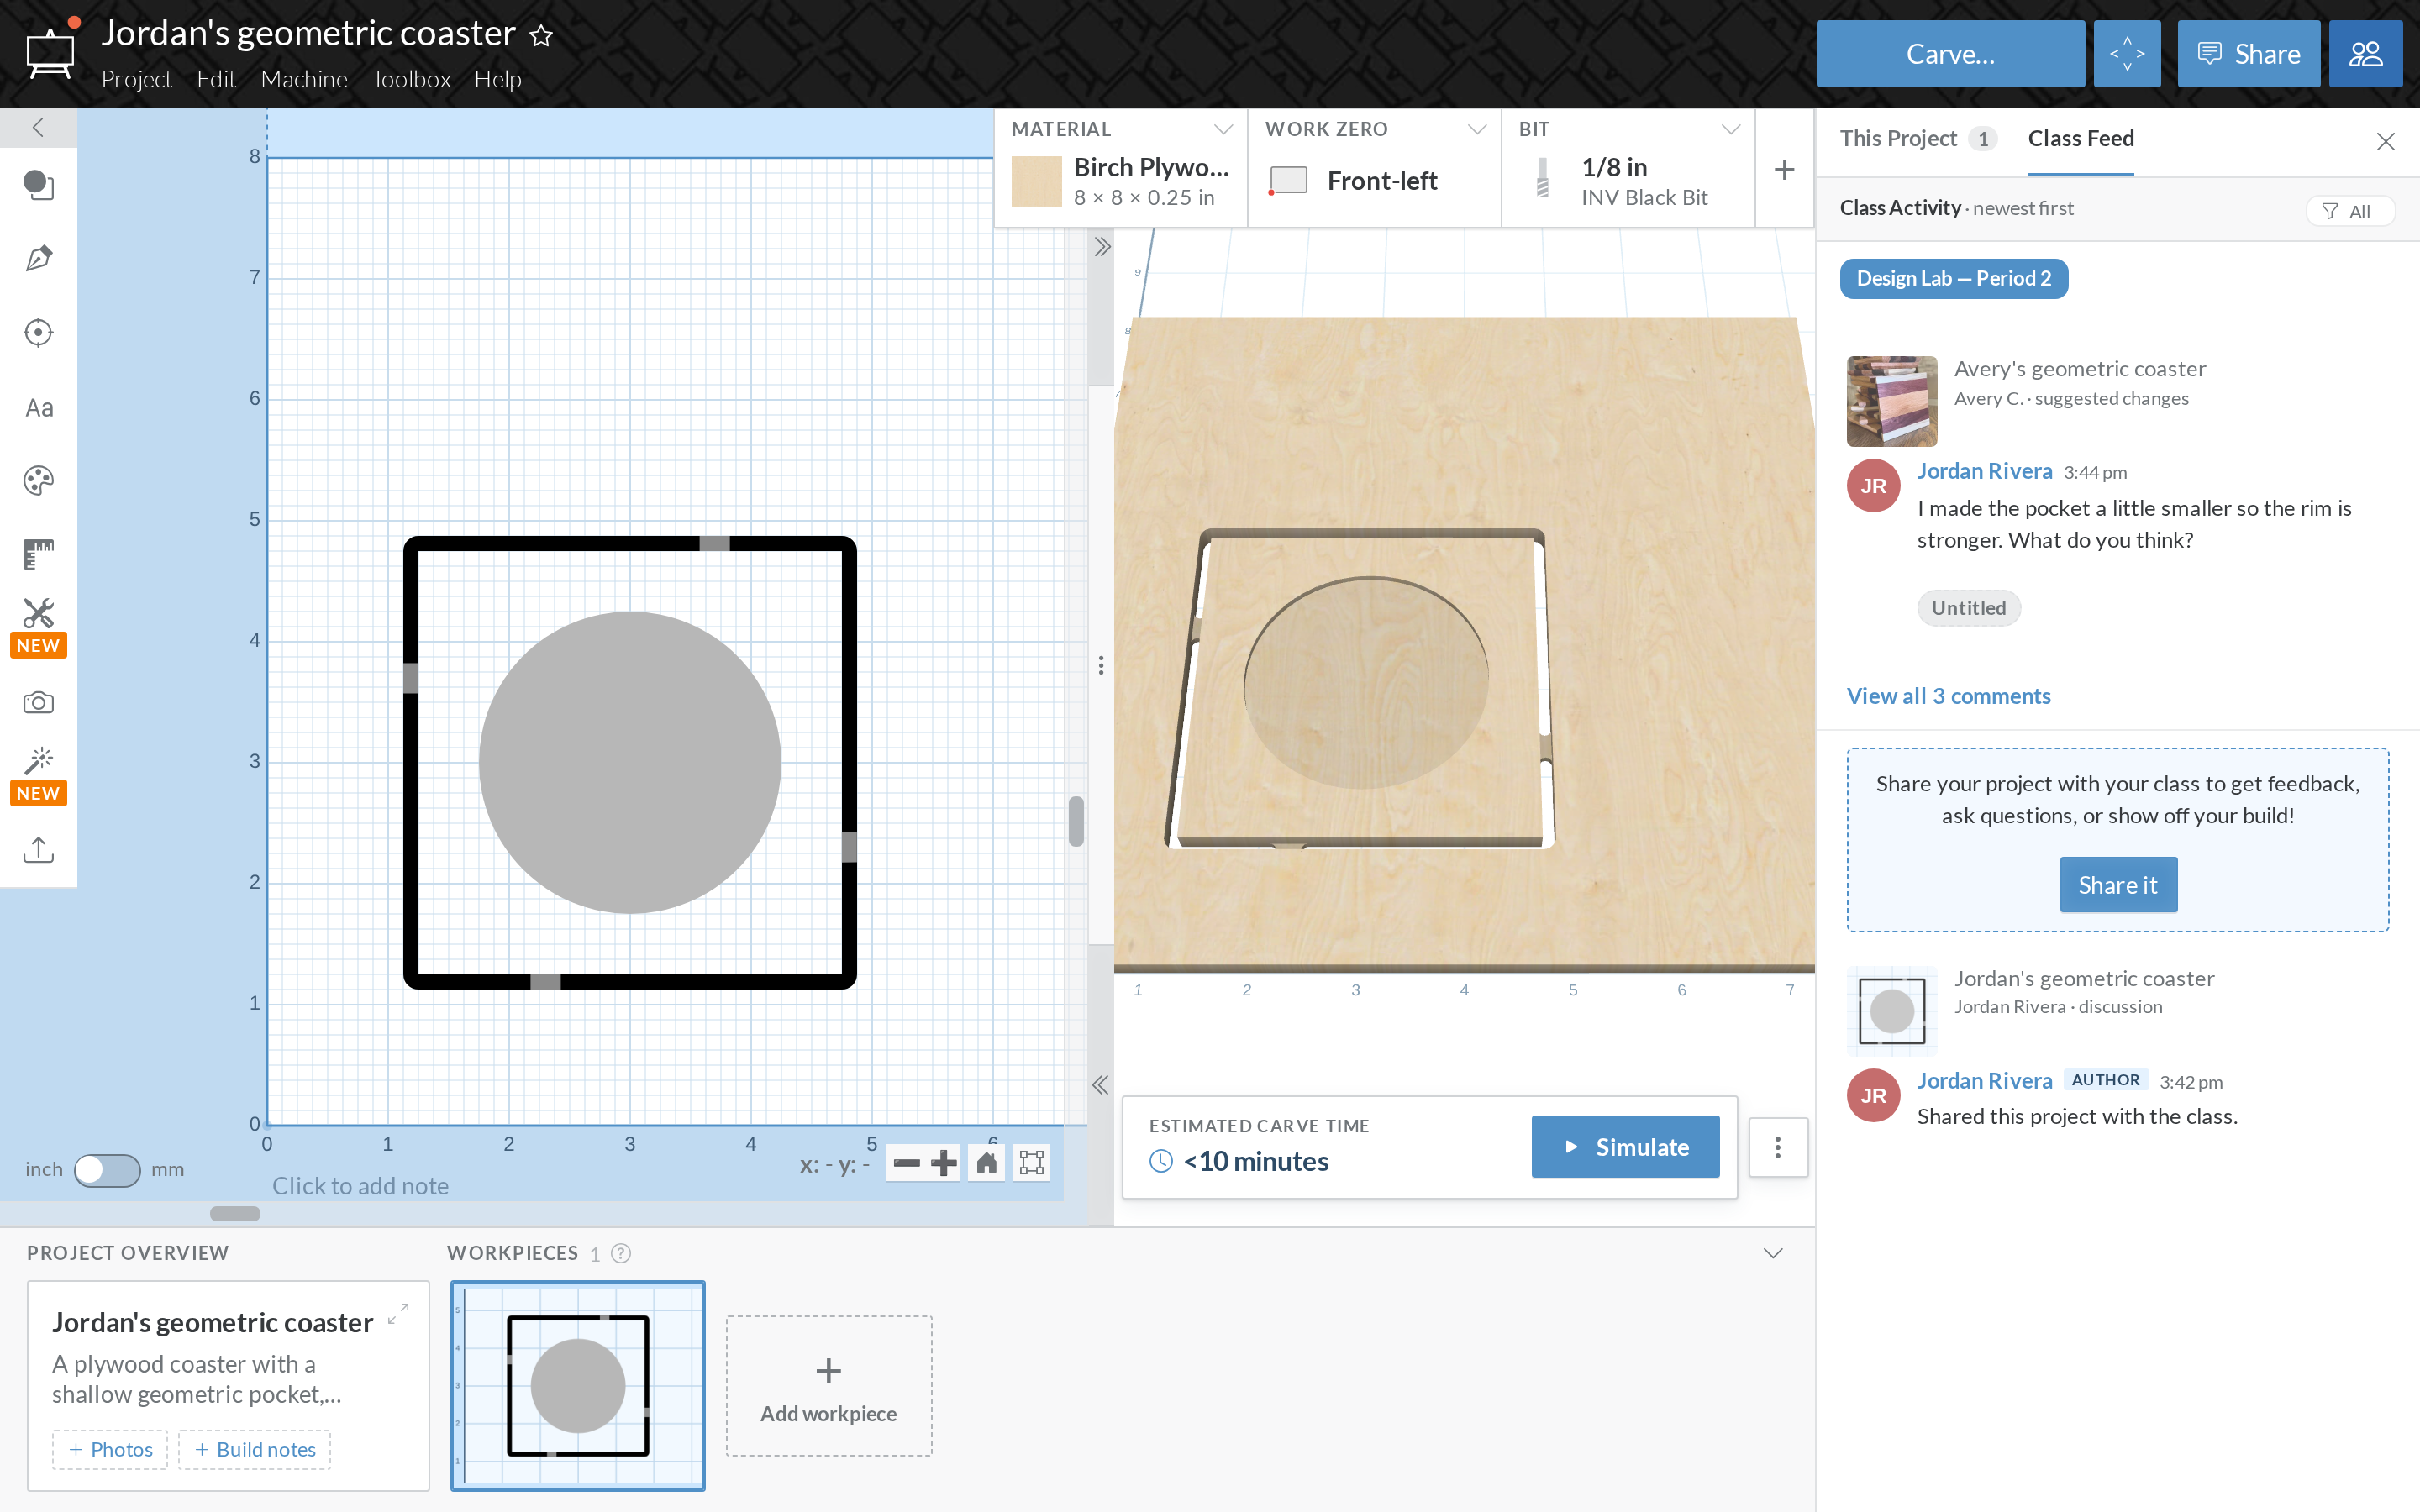Add a second bit with plus icon
The height and width of the screenshot is (1512, 2420).
click(1784, 170)
